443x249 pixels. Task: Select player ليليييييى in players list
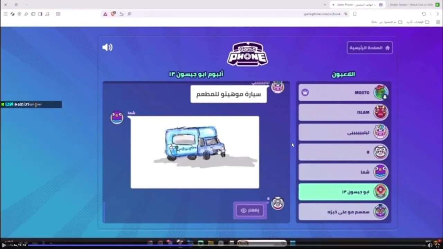[343, 132]
